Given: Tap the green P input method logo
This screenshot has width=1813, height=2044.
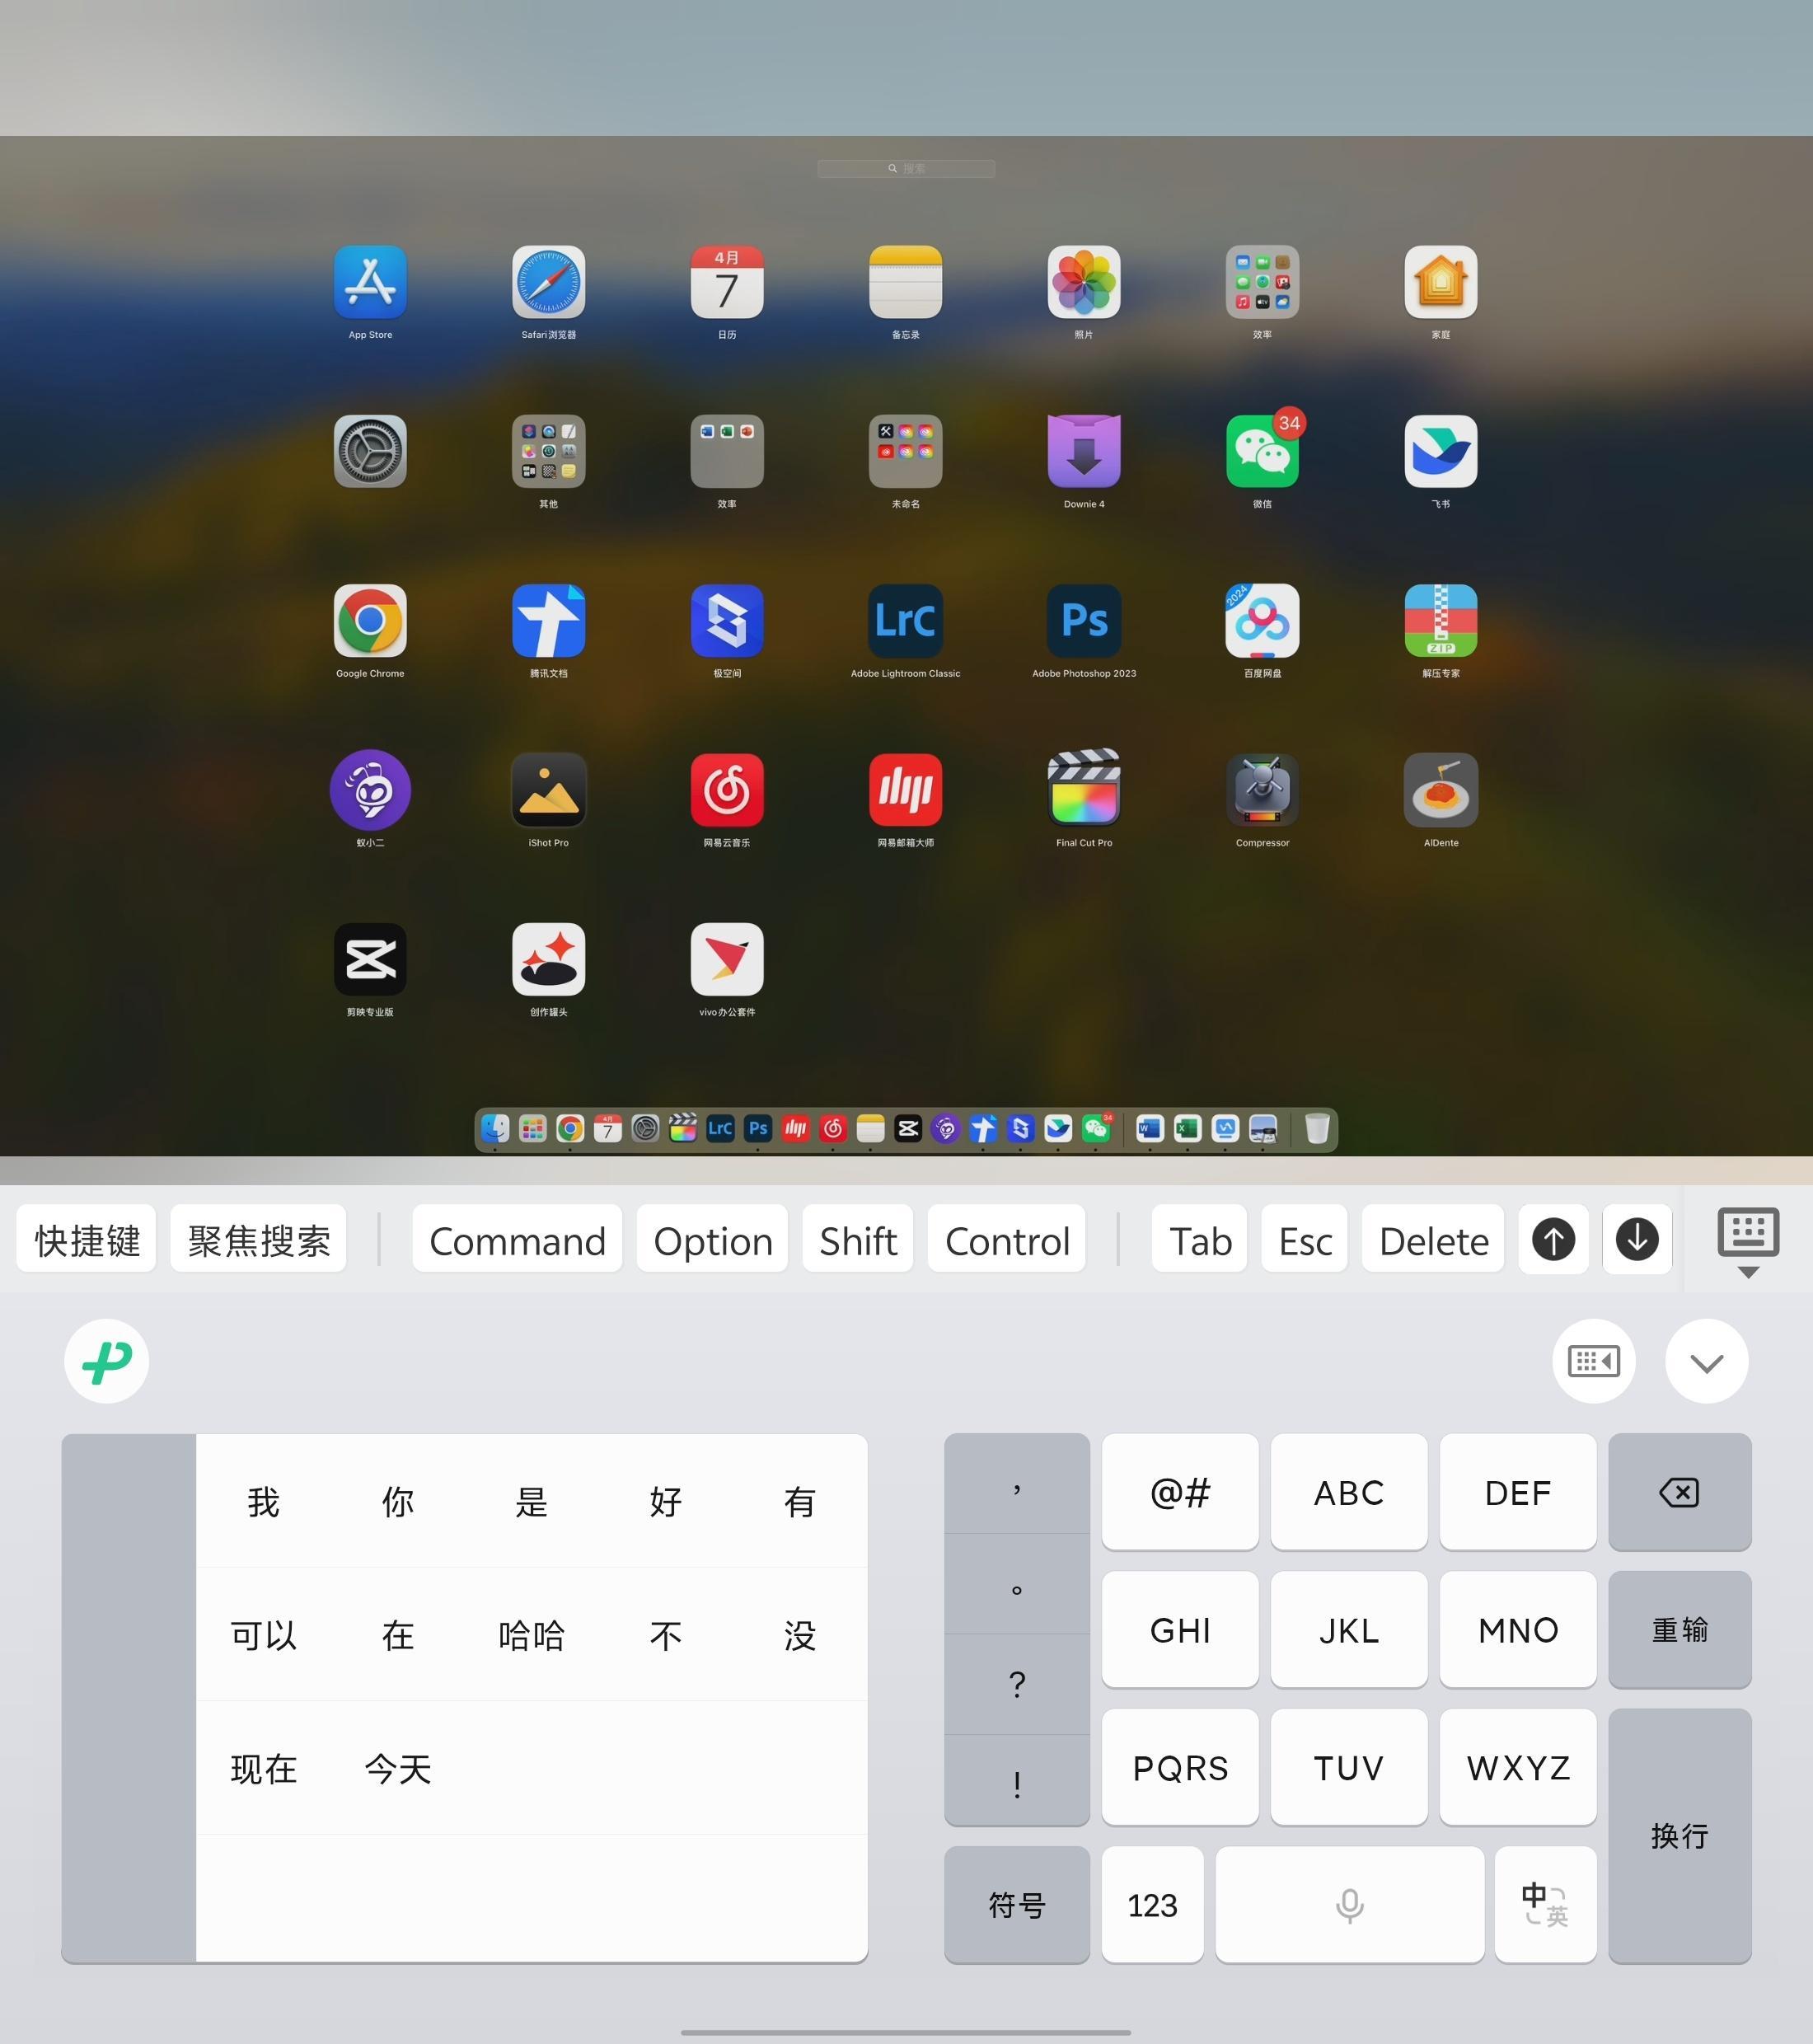Looking at the screenshot, I should [x=106, y=1361].
